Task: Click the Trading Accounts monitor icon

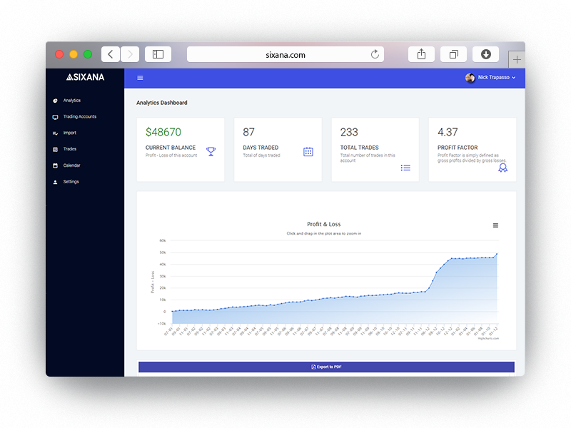Action: pyautogui.click(x=56, y=117)
